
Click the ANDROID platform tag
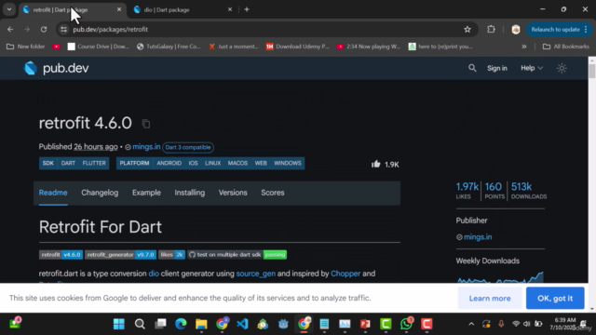tap(169, 163)
